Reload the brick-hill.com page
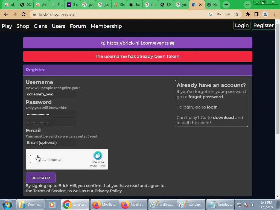 24,14
